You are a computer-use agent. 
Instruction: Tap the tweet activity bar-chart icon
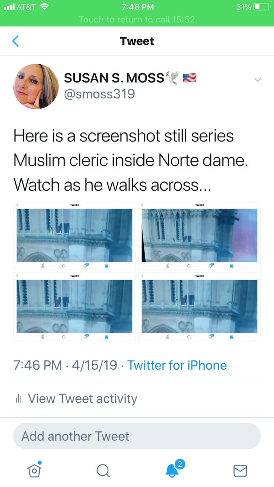pyautogui.click(x=18, y=399)
